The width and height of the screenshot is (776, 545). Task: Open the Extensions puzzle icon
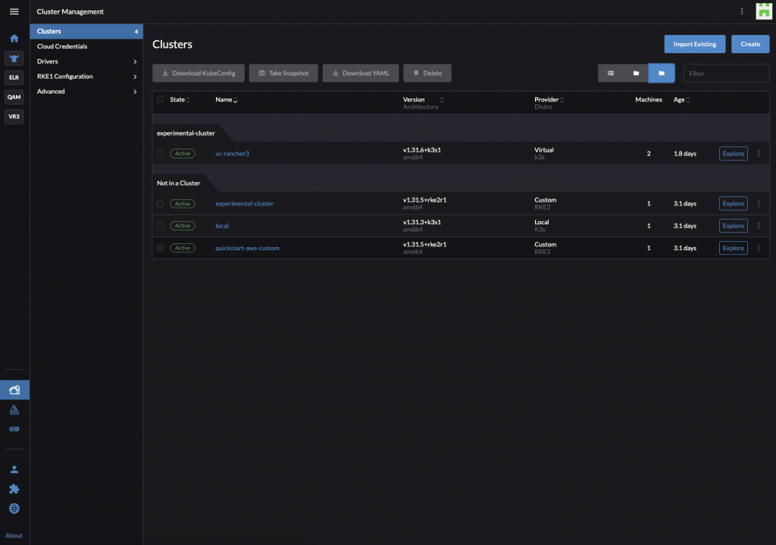[14, 489]
